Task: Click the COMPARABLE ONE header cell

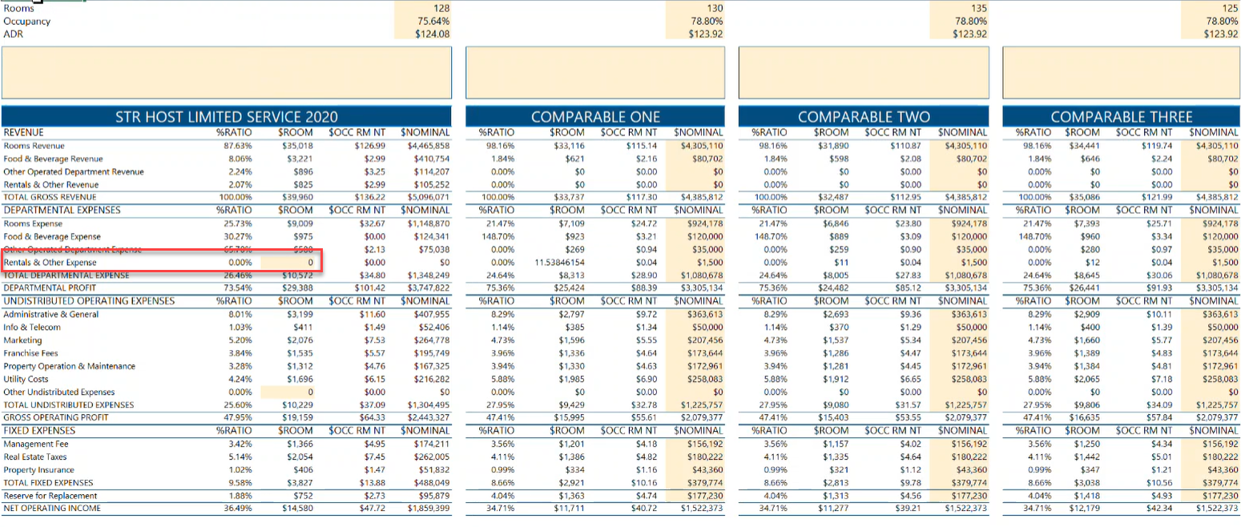Action: coord(595,117)
